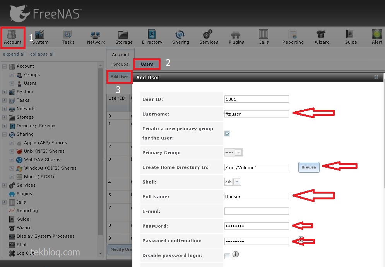Image resolution: width=385 pixels, height=267 pixels.
Task: Expand the Directory Service tree node
Action: coord(4,126)
